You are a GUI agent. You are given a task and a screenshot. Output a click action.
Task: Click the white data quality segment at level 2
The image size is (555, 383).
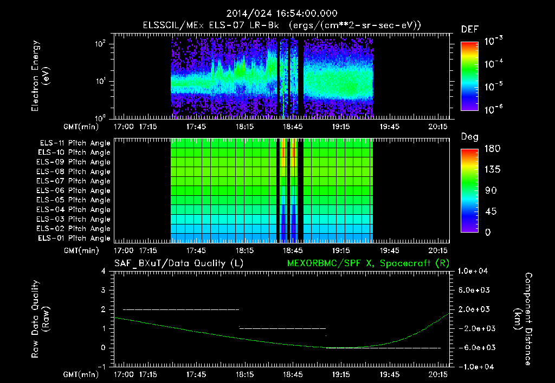click(181, 309)
